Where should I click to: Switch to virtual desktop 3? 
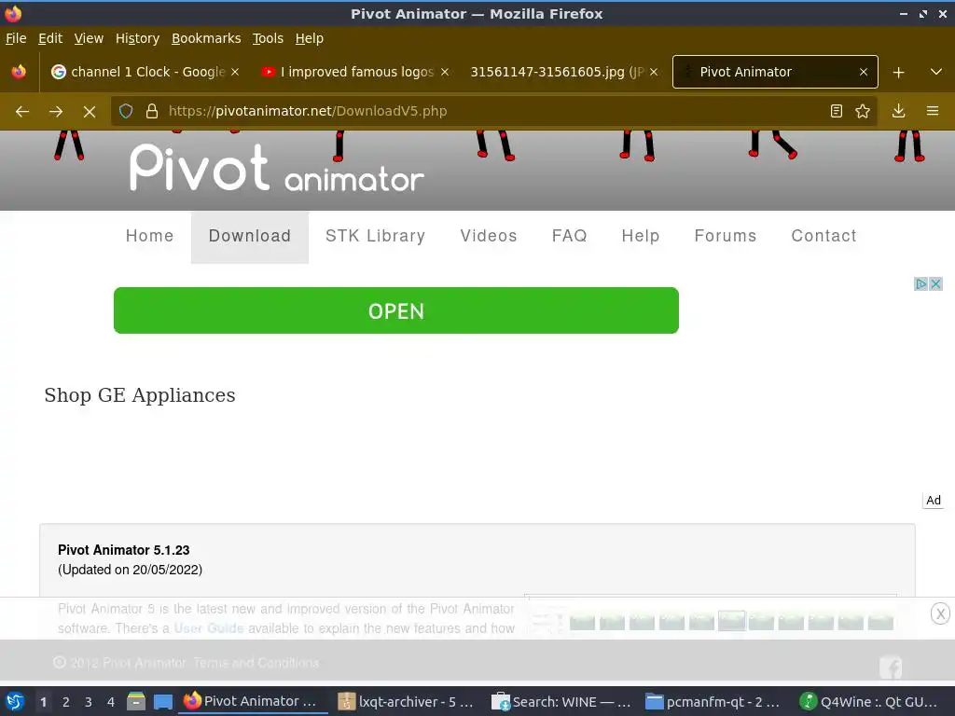[89, 702]
